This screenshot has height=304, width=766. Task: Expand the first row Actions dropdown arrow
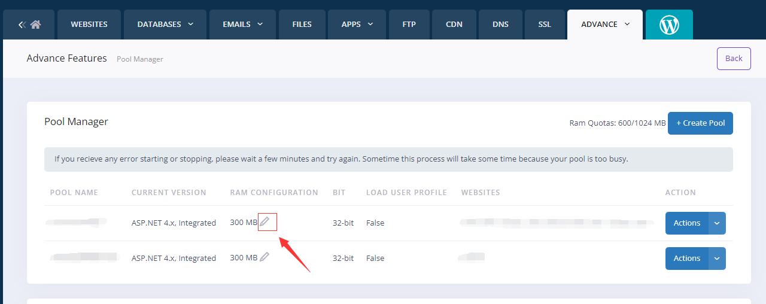pyautogui.click(x=717, y=223)
